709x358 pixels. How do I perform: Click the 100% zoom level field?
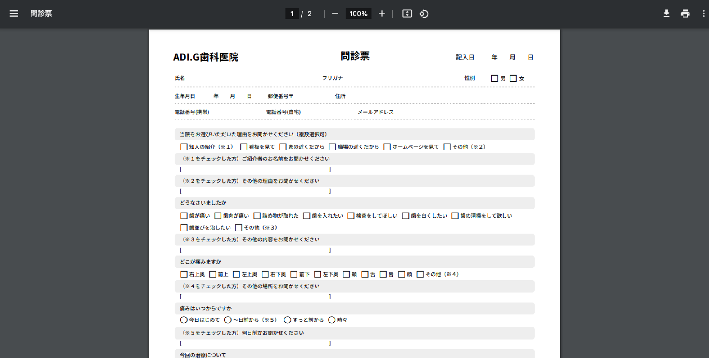pos(358,14)
